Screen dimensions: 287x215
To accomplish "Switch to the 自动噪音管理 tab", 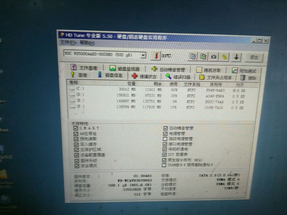I will (x=168, y=69).
